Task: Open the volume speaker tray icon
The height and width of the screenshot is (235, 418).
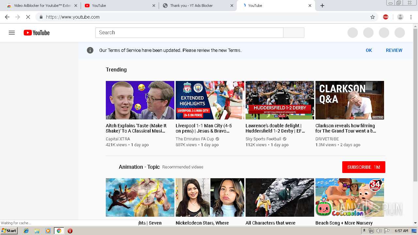Action: 379,231
